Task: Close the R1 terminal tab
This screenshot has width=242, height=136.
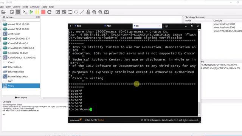Action: click(x=160, y=26)
